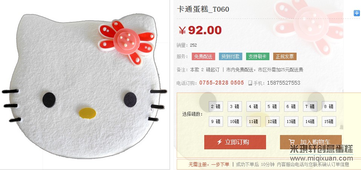The width and height of the screenshot is (361, 170).
Task: Click the www.miqixuan.com website link
Action: (321, 158)
